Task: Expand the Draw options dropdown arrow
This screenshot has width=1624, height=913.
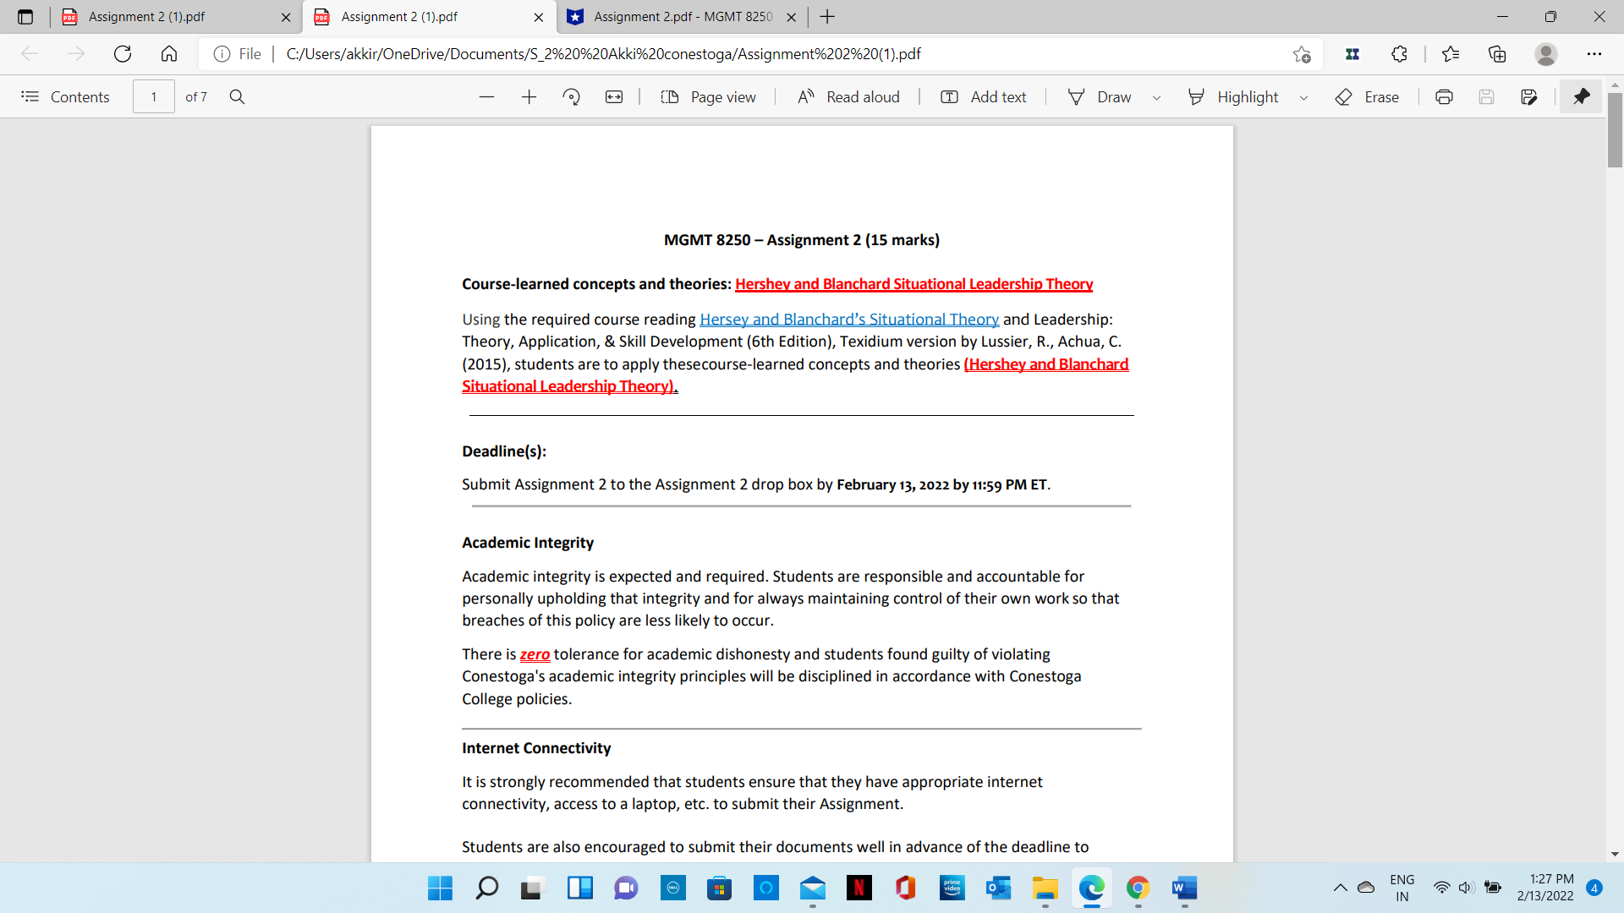Action: point(1156,98)
